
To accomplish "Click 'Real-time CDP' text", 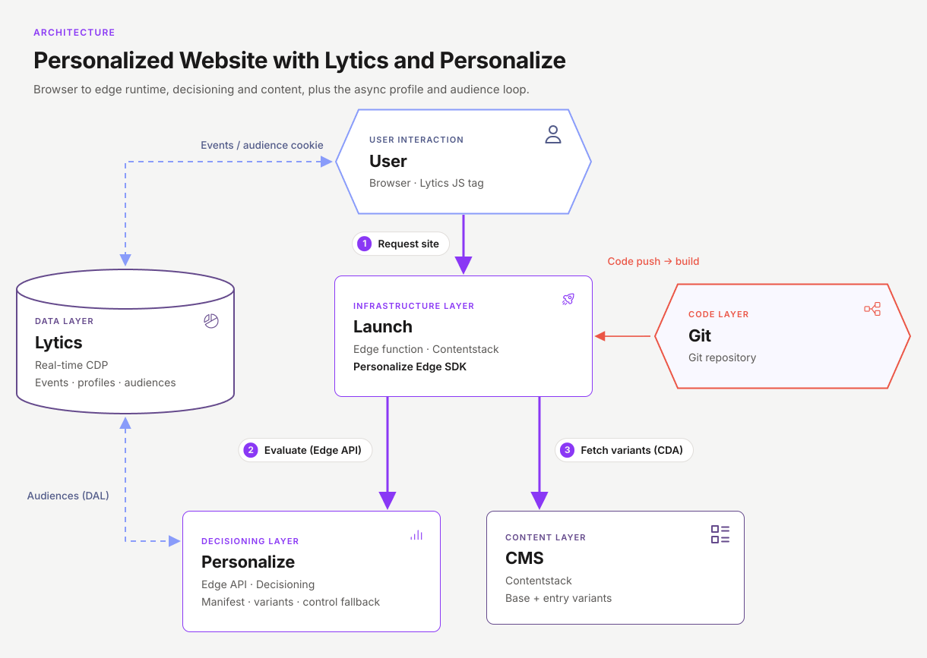I will (71, 365).
